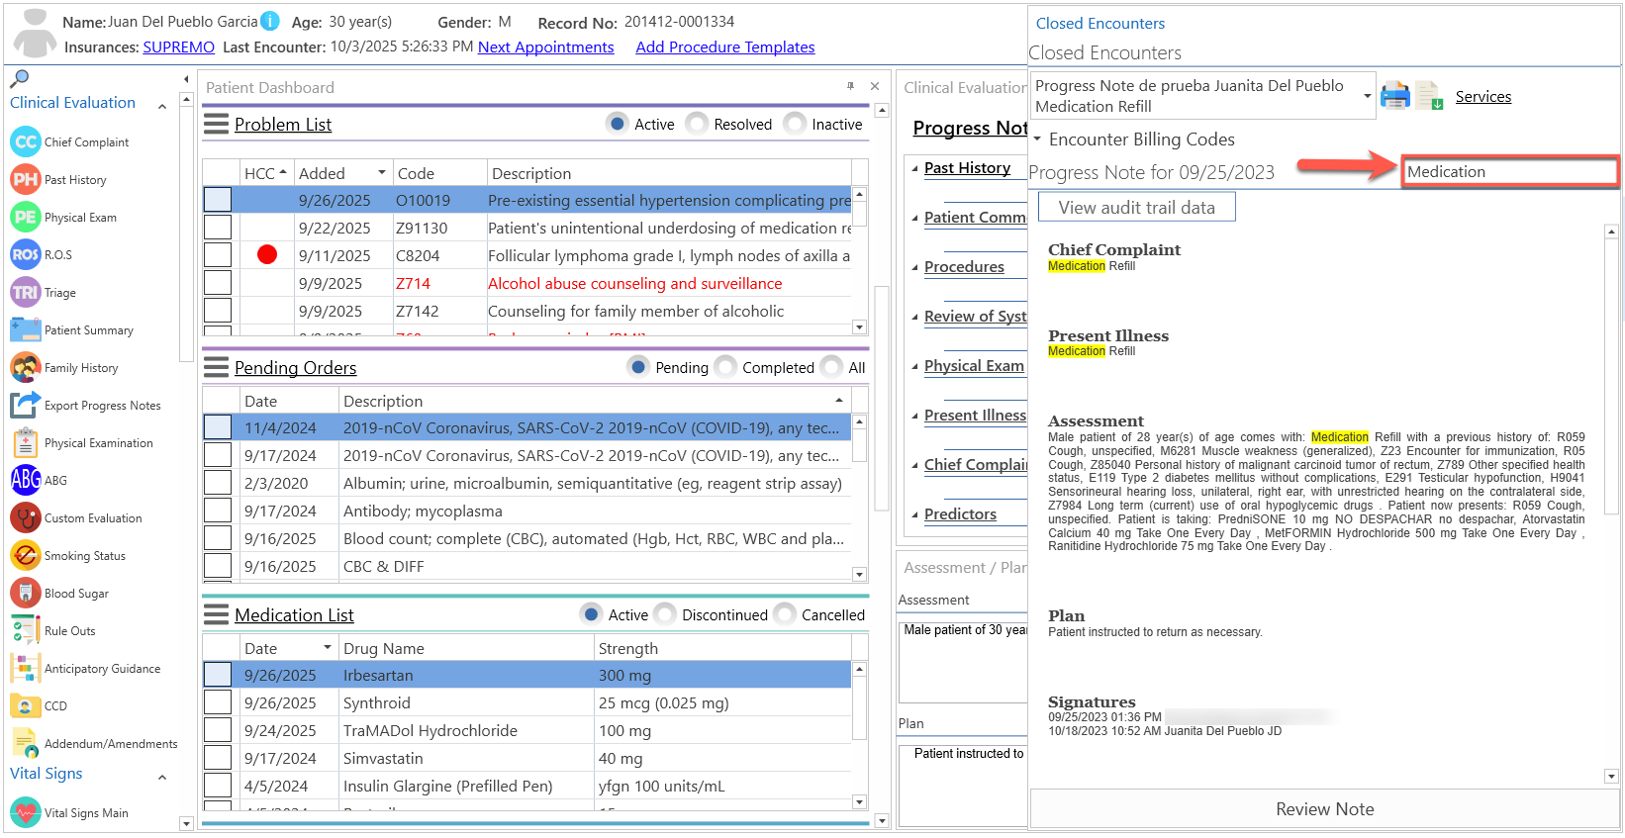Click the progress note vertical scrollbar

pyautogui.click(x=1611, y=504)
